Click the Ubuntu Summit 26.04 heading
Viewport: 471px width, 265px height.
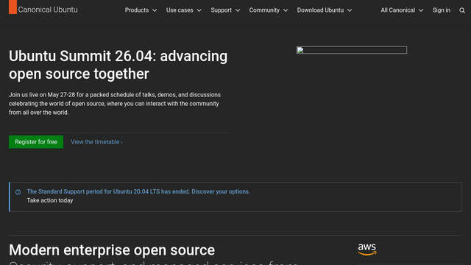pos(118,65)
